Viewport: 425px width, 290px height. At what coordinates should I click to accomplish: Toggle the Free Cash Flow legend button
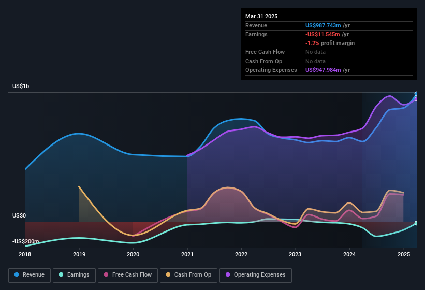point(128,275)
